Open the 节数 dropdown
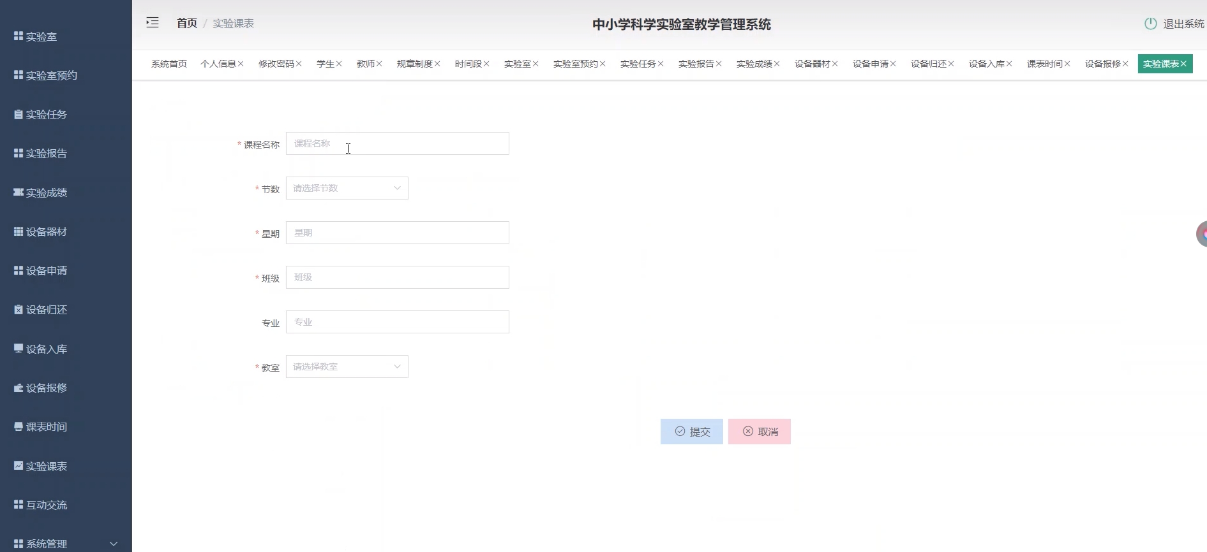 [x=347, y=188]
